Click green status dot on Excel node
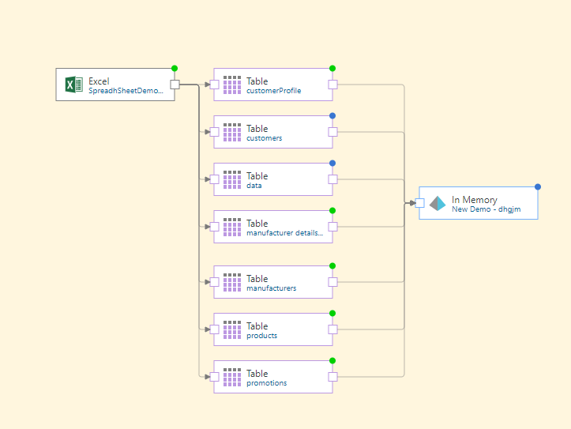The height and width of the screenshot is (429, 571). (x=175, y=68)
